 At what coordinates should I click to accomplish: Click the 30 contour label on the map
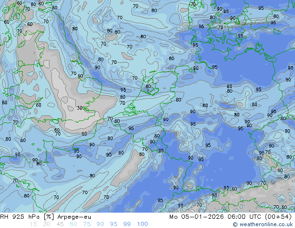(80, 108)
